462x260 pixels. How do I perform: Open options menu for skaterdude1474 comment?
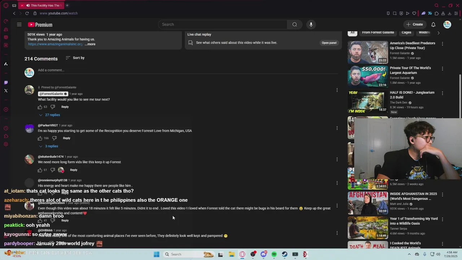pos(337,159)
